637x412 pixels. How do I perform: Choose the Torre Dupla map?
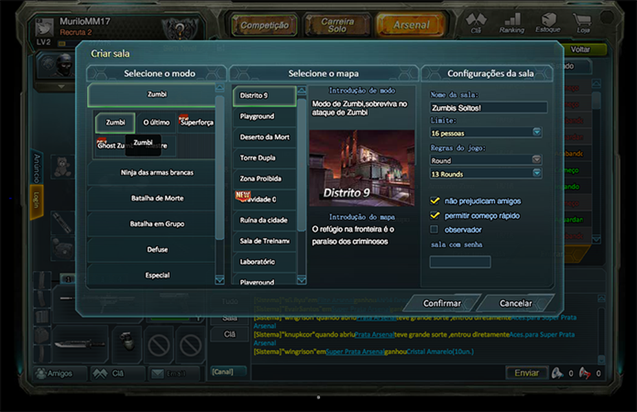click(x=265, y=158)
